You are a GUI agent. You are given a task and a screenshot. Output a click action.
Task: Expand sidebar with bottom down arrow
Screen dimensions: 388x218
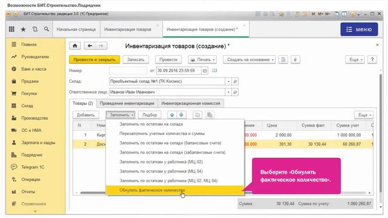click(35, 211)
